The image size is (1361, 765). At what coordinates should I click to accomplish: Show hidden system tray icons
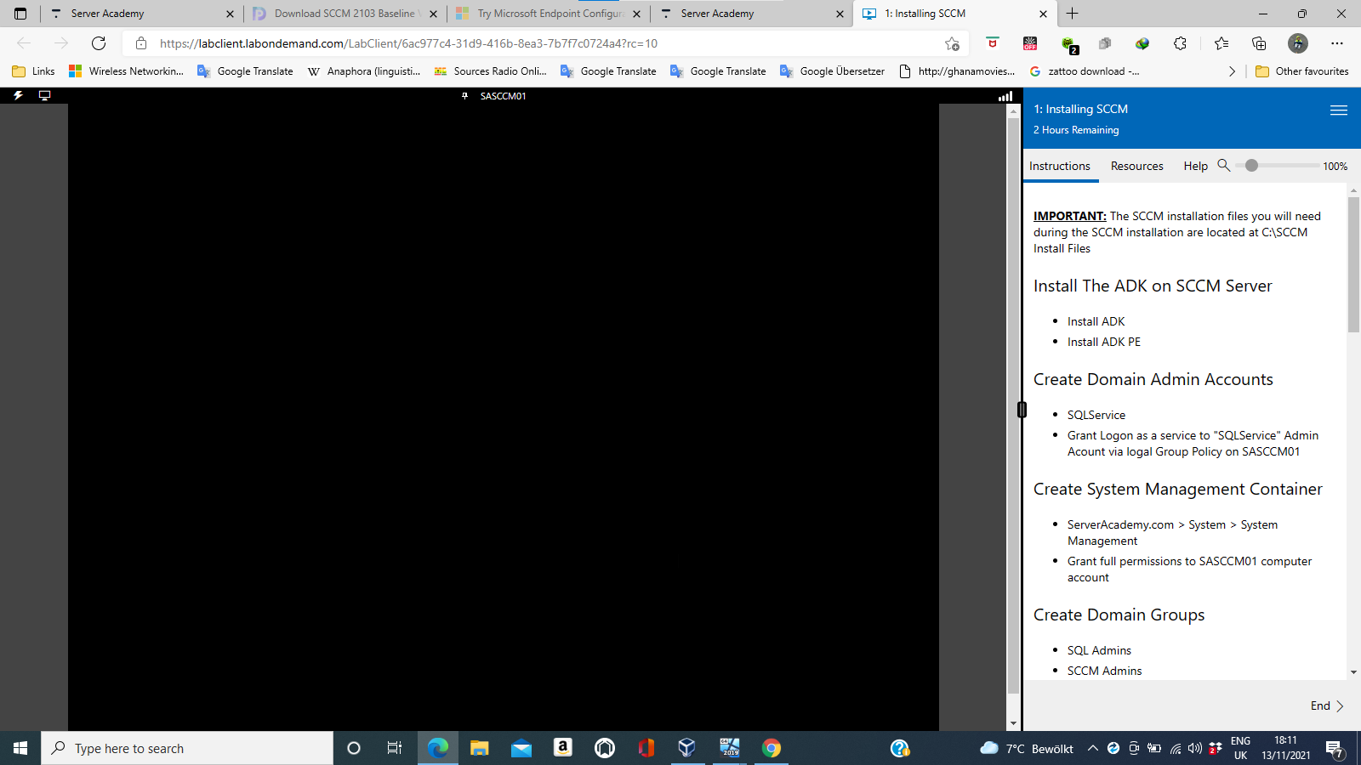[x=1092, y=749]
